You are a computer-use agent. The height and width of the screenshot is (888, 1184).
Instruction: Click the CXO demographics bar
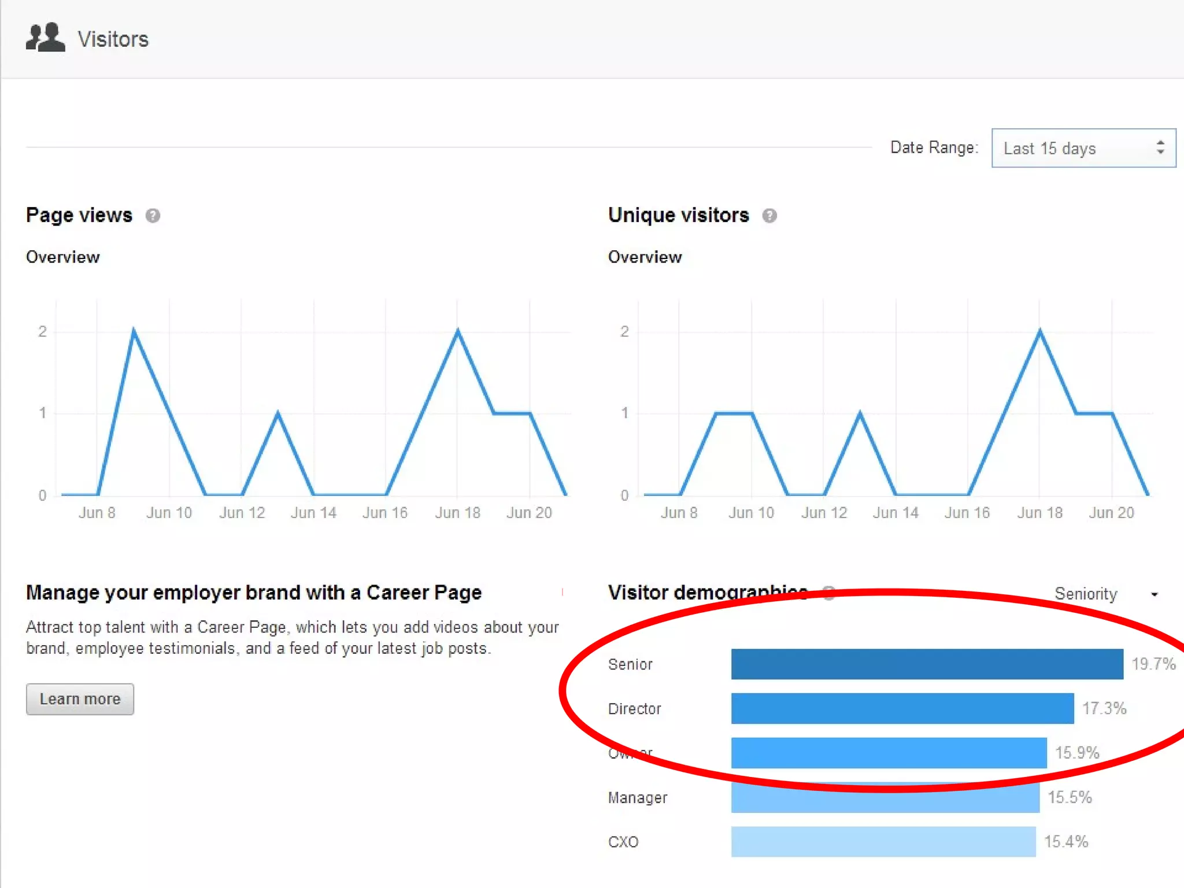[x=883, y=842]
